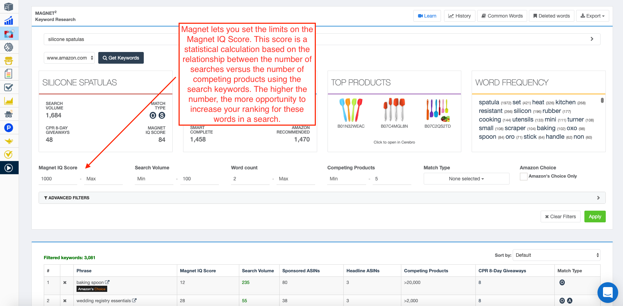Edit Competing Products maximum field showing 5

point(392,179)
